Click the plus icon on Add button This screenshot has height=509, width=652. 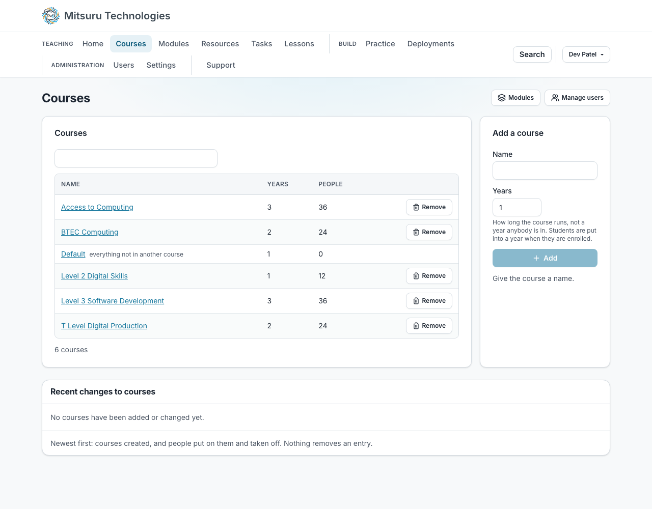pyautogui.click(x=536, y=258)
